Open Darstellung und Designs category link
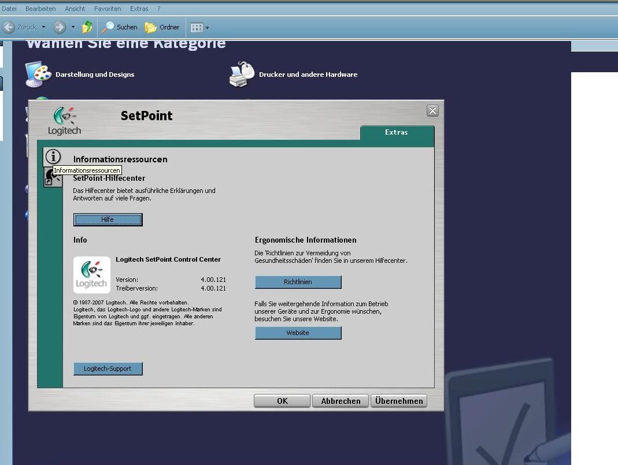The image size is (618, 465). point(95,75)
